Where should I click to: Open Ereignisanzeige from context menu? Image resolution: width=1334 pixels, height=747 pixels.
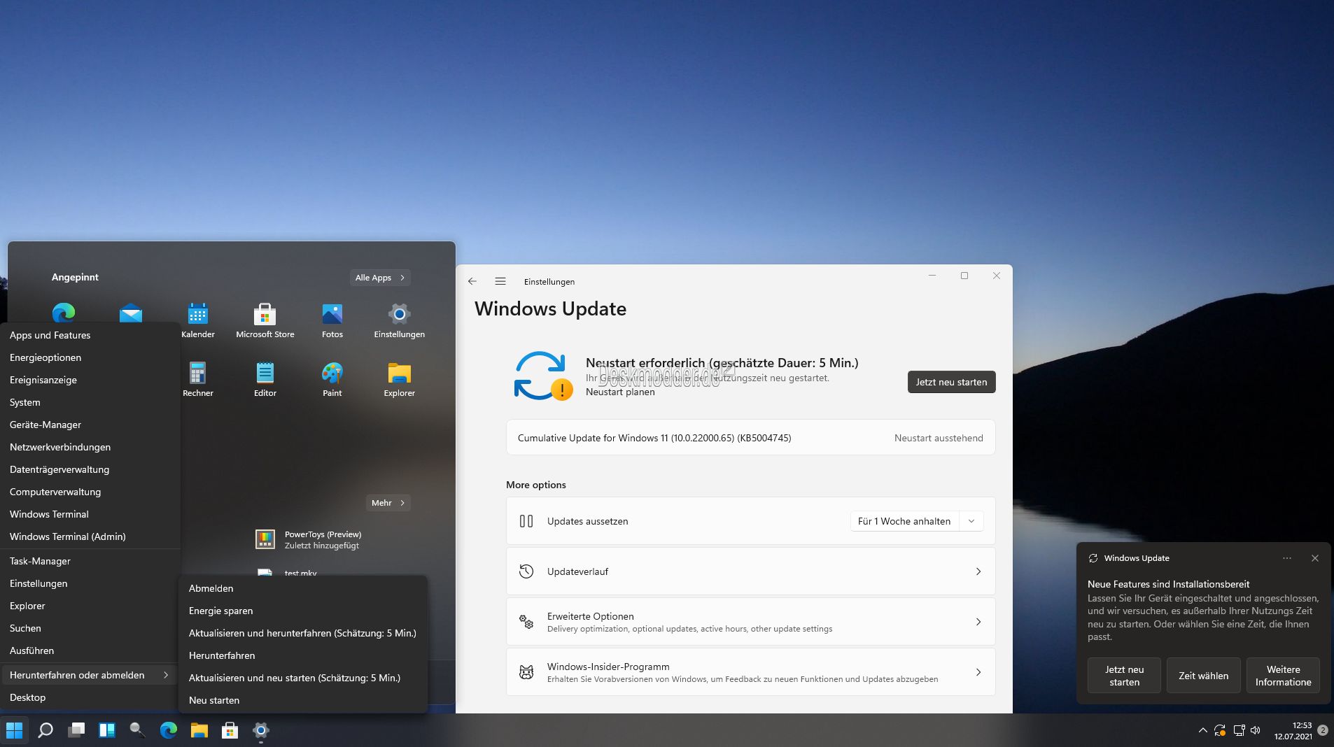(90, 380)
